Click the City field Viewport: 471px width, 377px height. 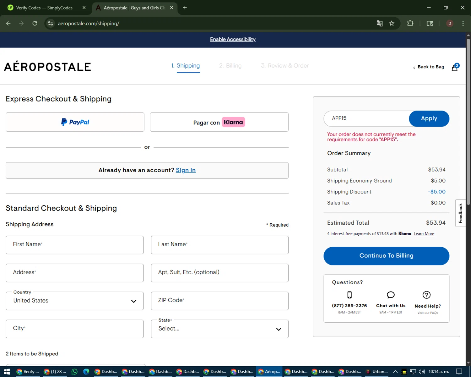click(x=75, y=329)
